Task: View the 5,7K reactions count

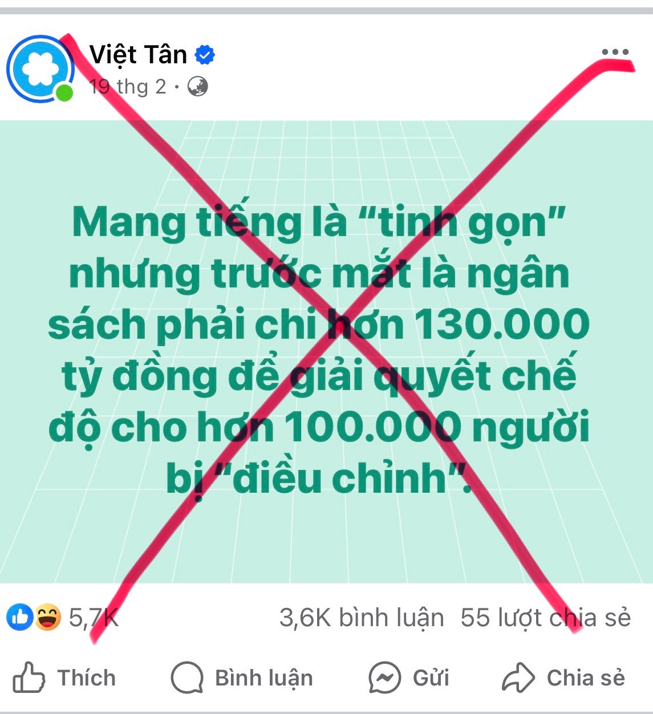Action: 94,618
